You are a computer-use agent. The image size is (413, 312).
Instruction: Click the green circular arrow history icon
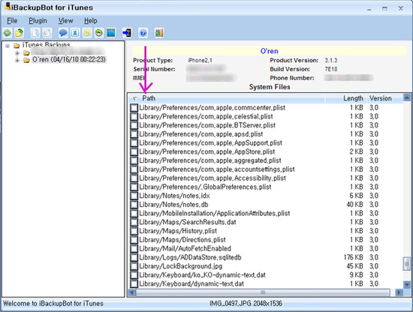coord(99,33)
